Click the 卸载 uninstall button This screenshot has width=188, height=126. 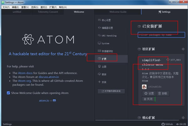coord(163,93)
